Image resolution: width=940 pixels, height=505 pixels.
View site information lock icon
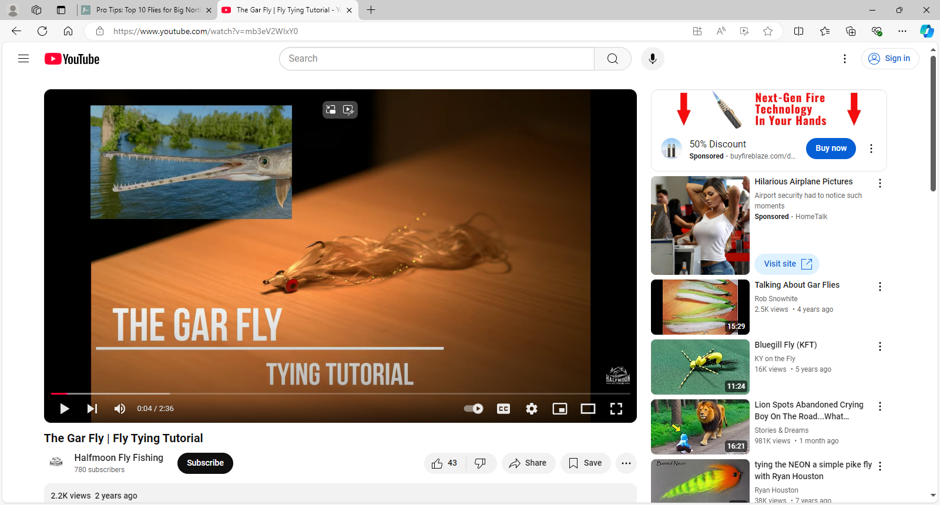(x=100, y=31)
